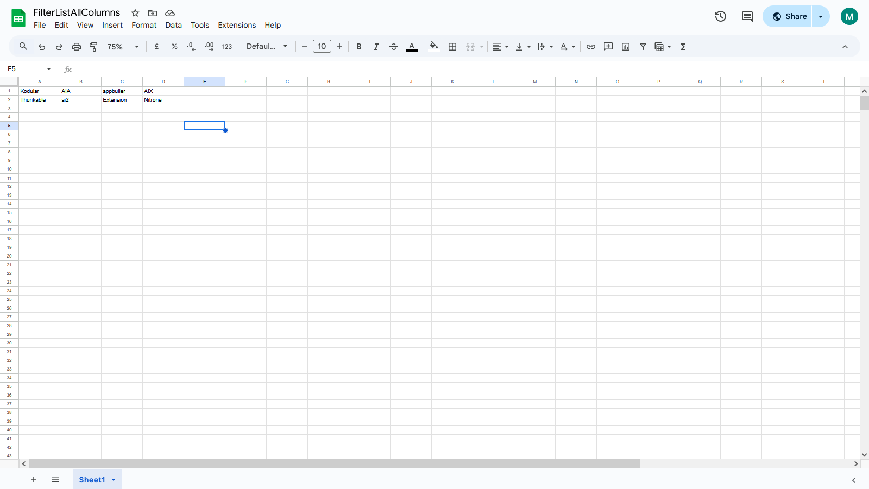This screenshot has height=489, width=869.
Task: Open version history
Action: [721, 16]
